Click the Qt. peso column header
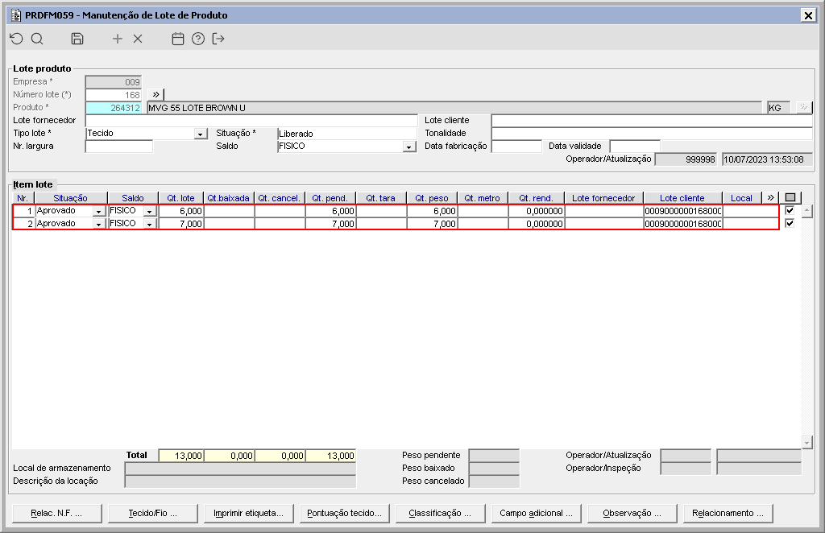 click(x=432, y=198)
